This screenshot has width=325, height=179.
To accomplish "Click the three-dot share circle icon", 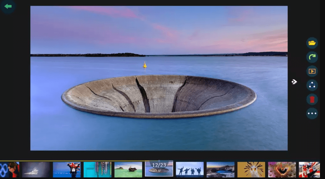I will pyautogui.click(x=312, y=85).
